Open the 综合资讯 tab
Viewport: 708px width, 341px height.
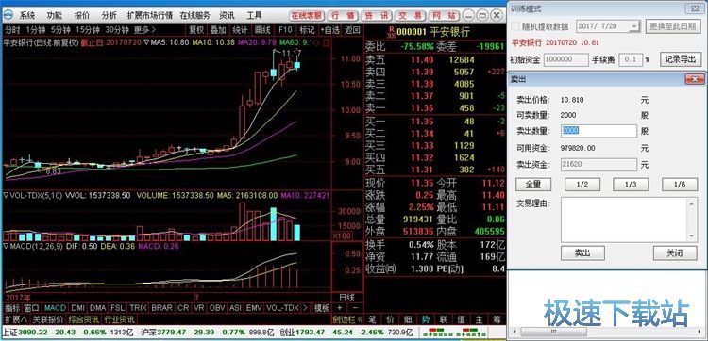pyautogui.click(x=84, y=319)
